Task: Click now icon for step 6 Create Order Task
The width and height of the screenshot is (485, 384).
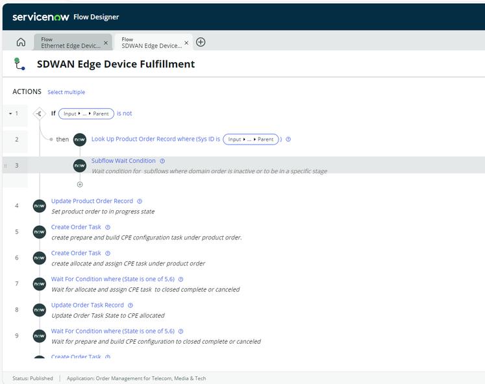Action: click(40, 258)
